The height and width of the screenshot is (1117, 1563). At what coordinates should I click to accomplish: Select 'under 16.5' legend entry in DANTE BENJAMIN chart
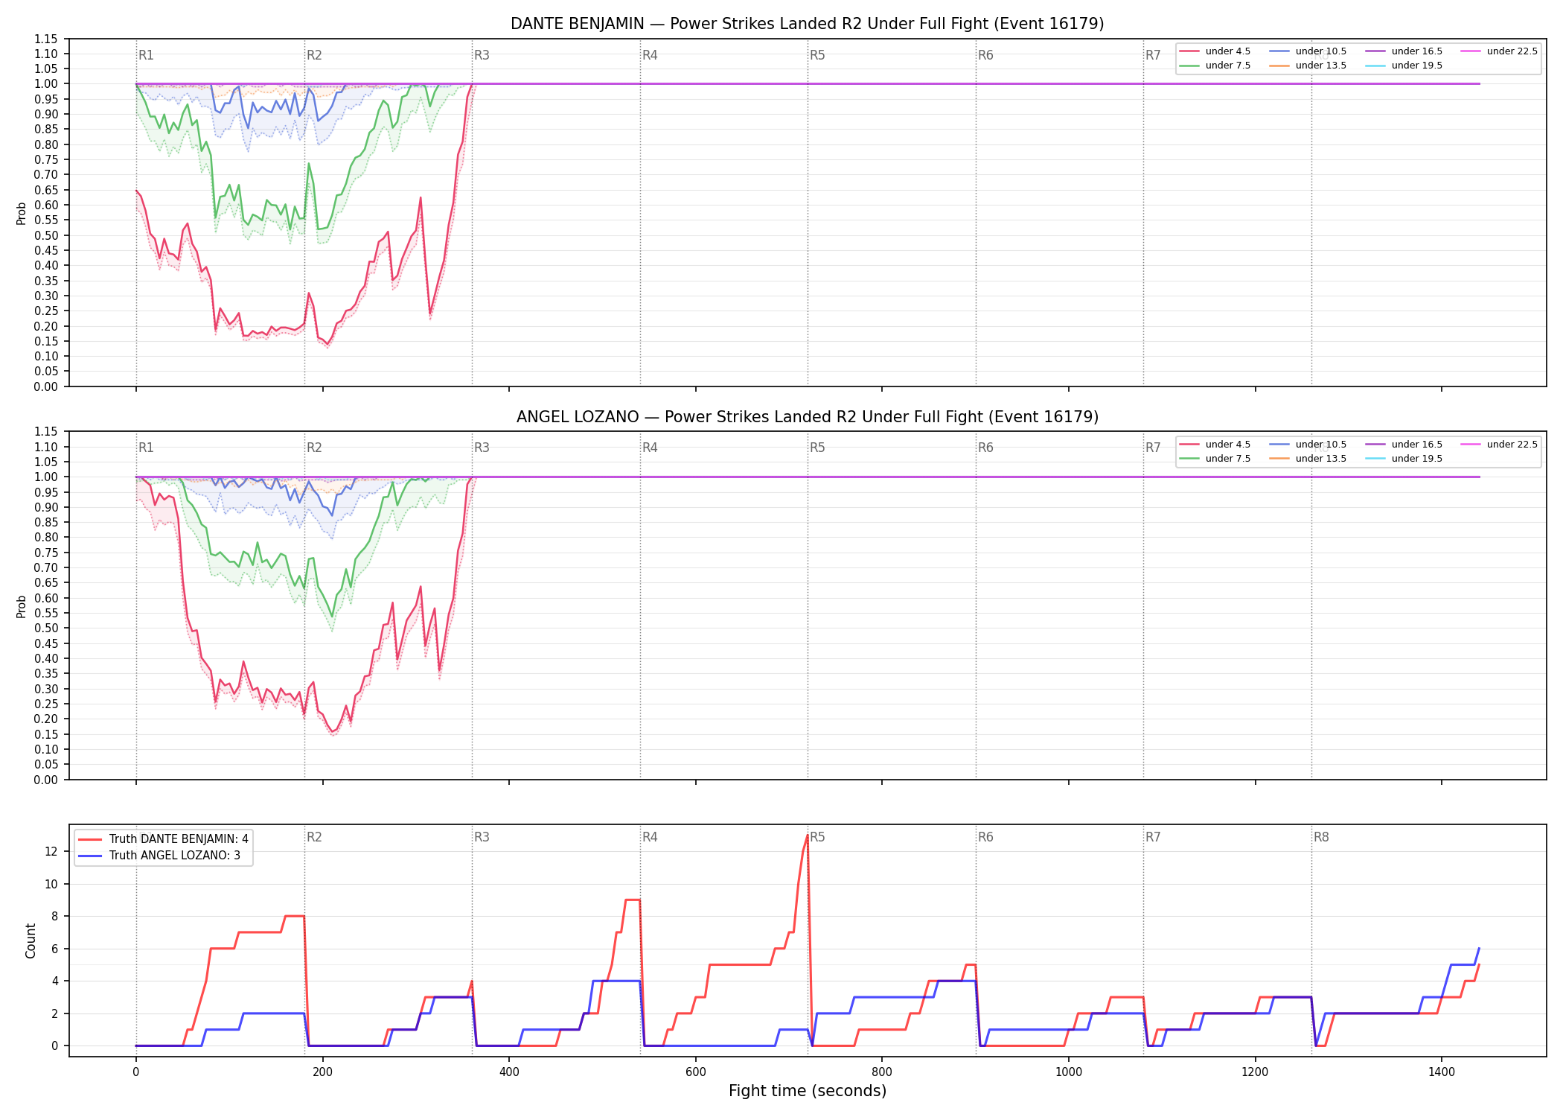pyautogui.click(x=1404, y=51)
